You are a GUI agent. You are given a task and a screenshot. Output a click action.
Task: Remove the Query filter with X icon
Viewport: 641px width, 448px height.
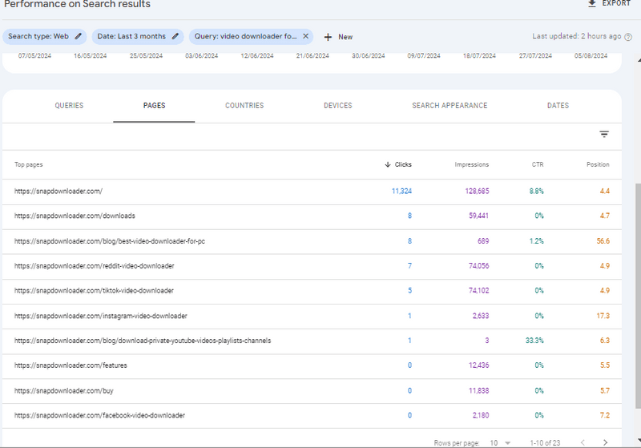[x=305, y=36]
